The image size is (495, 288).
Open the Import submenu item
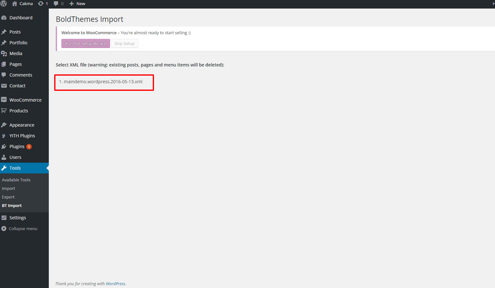click(9, 188)
